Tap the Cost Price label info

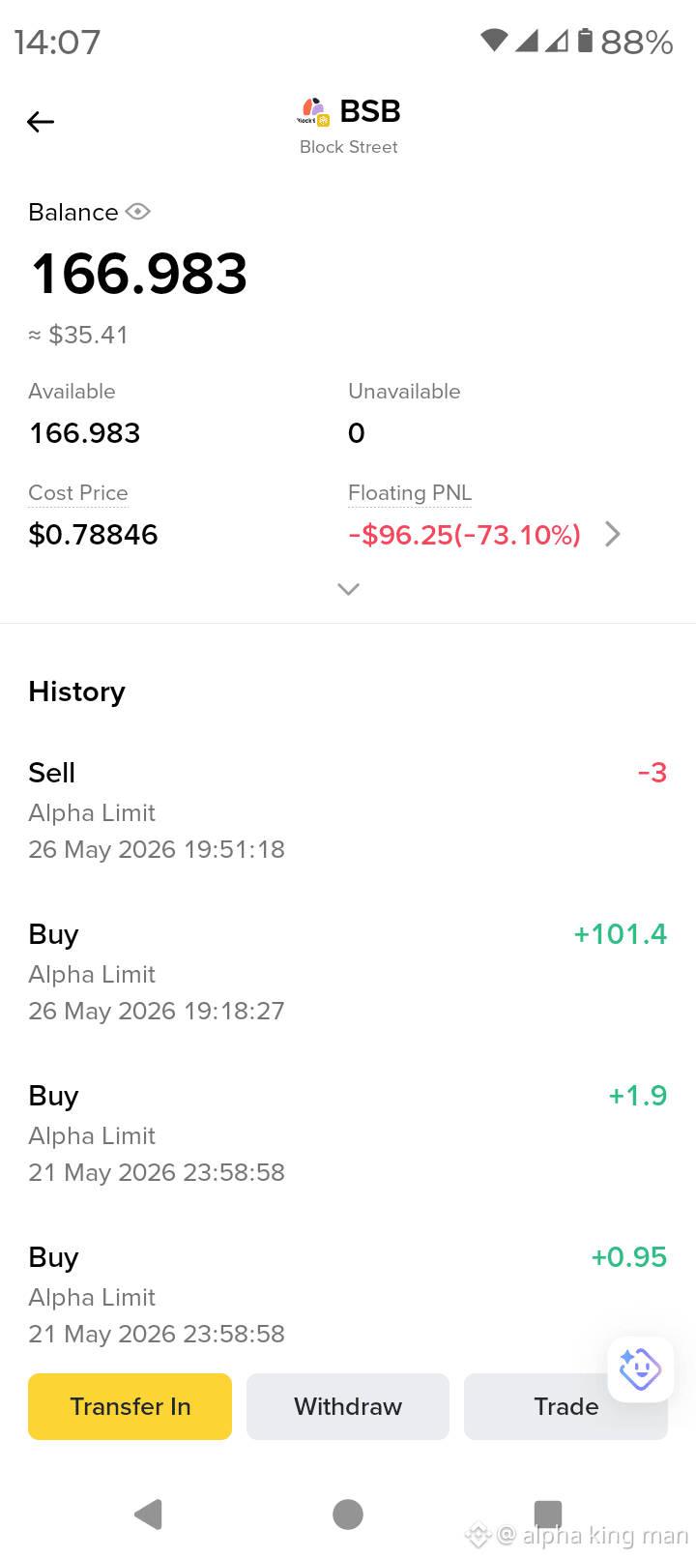point(78,493)
